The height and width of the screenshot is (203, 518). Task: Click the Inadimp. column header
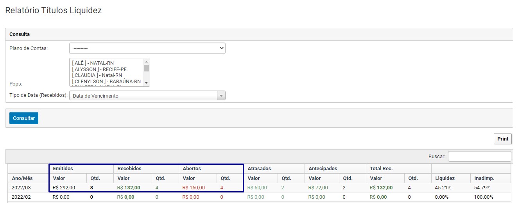[x=484, y=178]
